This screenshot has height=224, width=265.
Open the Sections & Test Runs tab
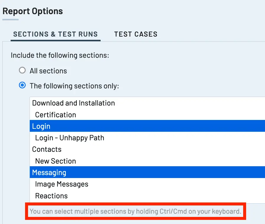(55, 34)
